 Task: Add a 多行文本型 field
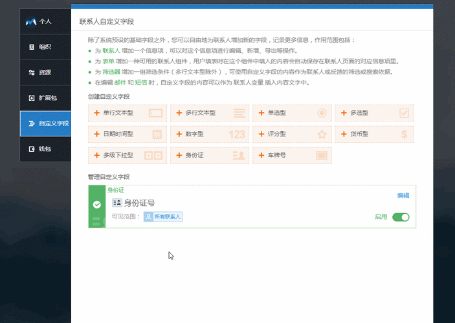[210, 113]
